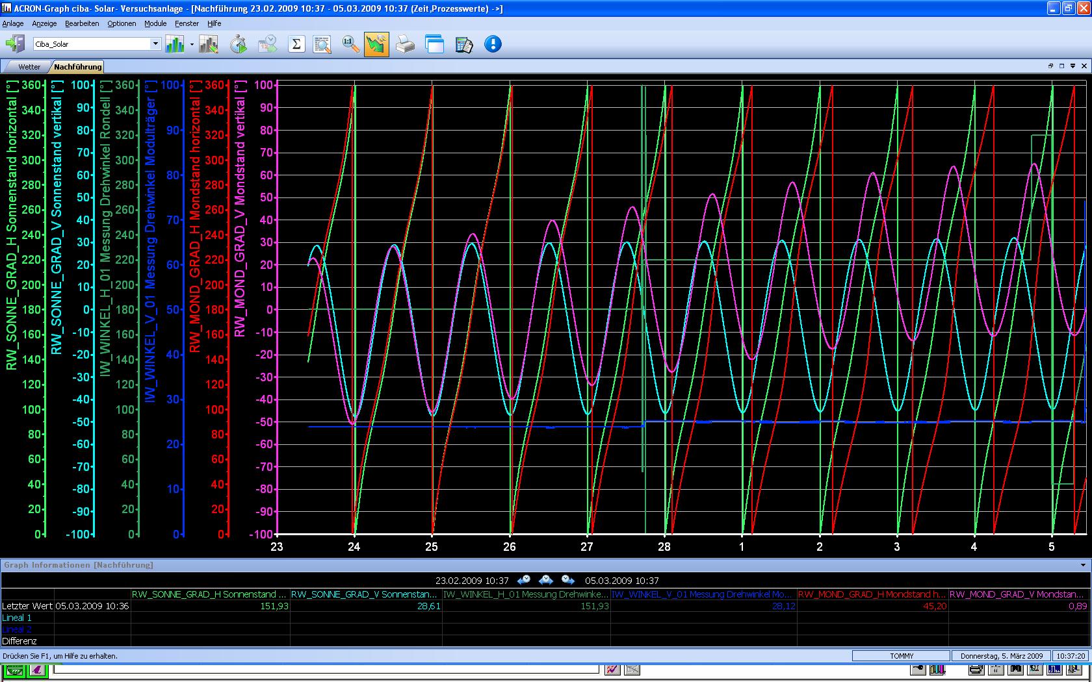Open the Module menu
Viewport: 1092px width, 682px height.
pos(155,23)
